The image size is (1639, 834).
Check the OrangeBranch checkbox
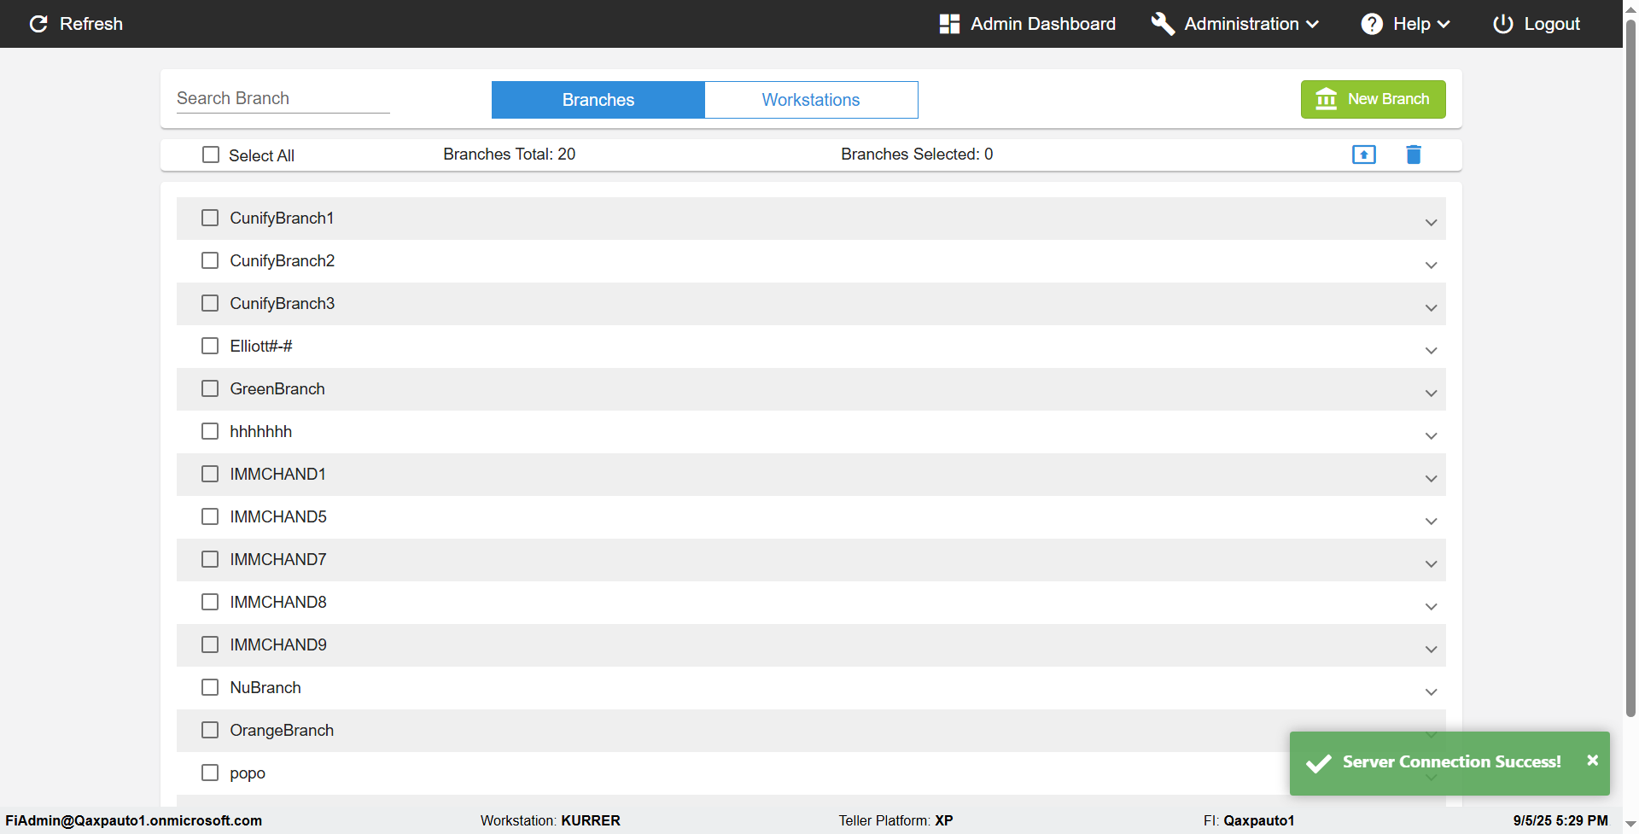pos(210,730)
